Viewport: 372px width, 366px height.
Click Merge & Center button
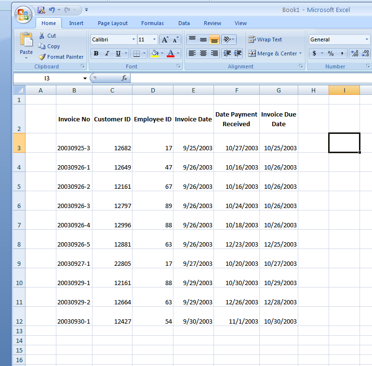click(273, 53)
